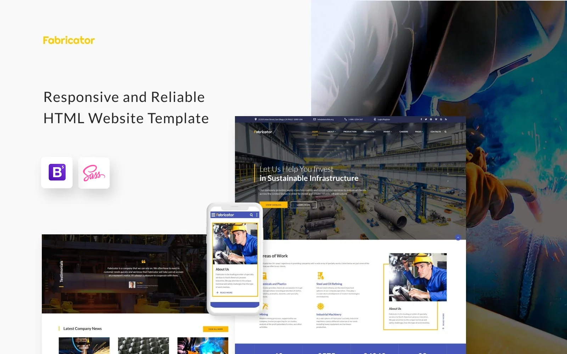Navigate to CONTACTS in the main menu
This screenshot has width=567, height=354.
point(436,131)
